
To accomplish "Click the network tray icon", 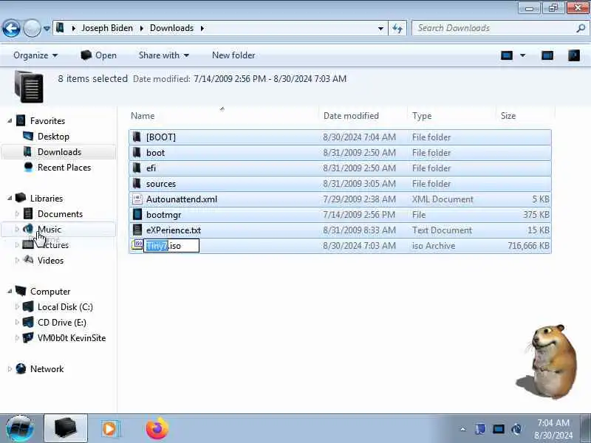I will (498, 429).
